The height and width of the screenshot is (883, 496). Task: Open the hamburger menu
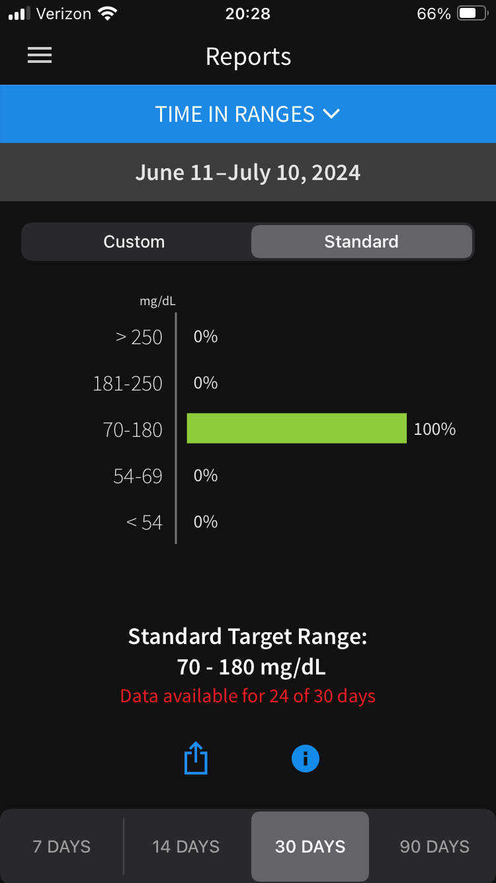click(x=40, y=56)
